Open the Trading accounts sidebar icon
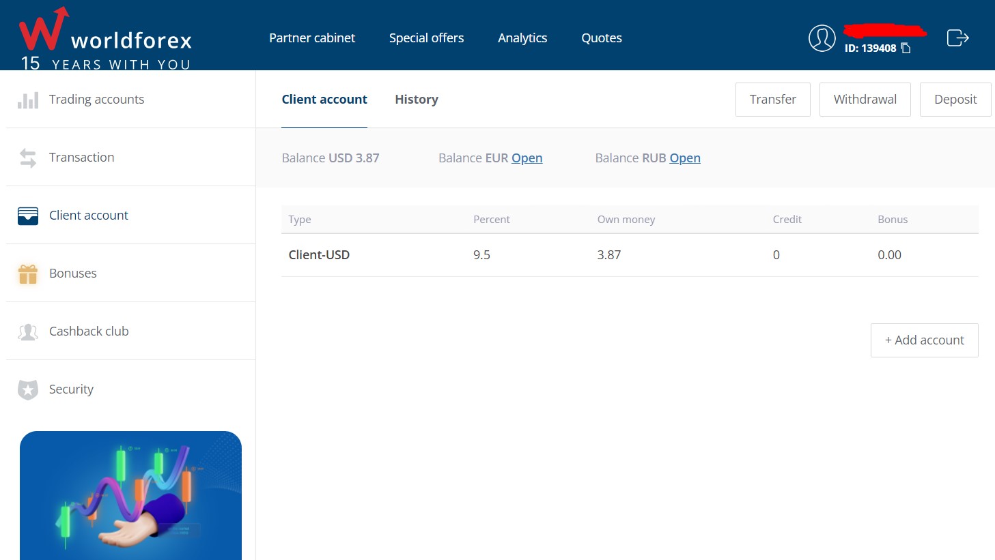The image size is (995, 560). pos(27,99)
